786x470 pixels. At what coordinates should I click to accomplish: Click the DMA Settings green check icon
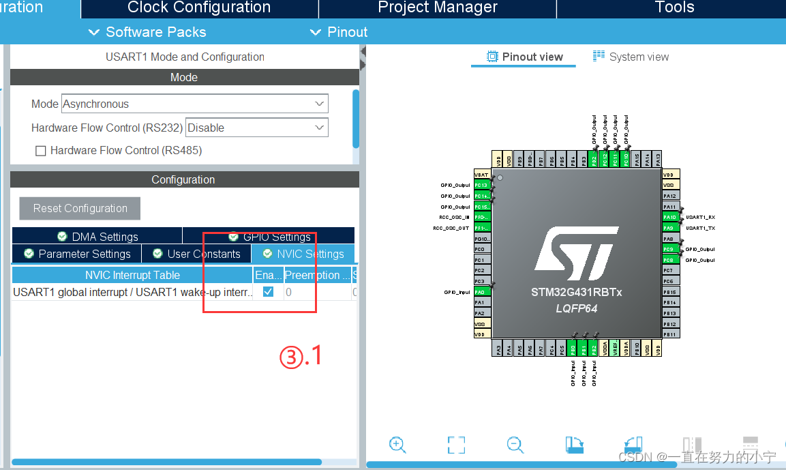(x=62, y=236)
